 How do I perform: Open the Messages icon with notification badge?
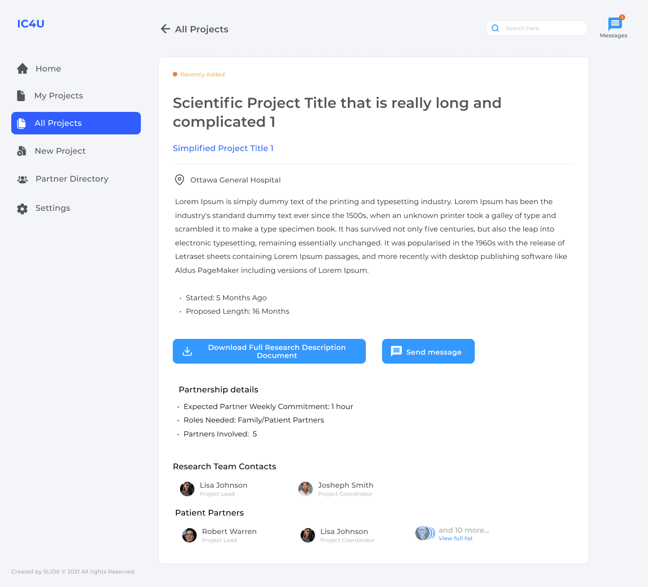point(615,23)
